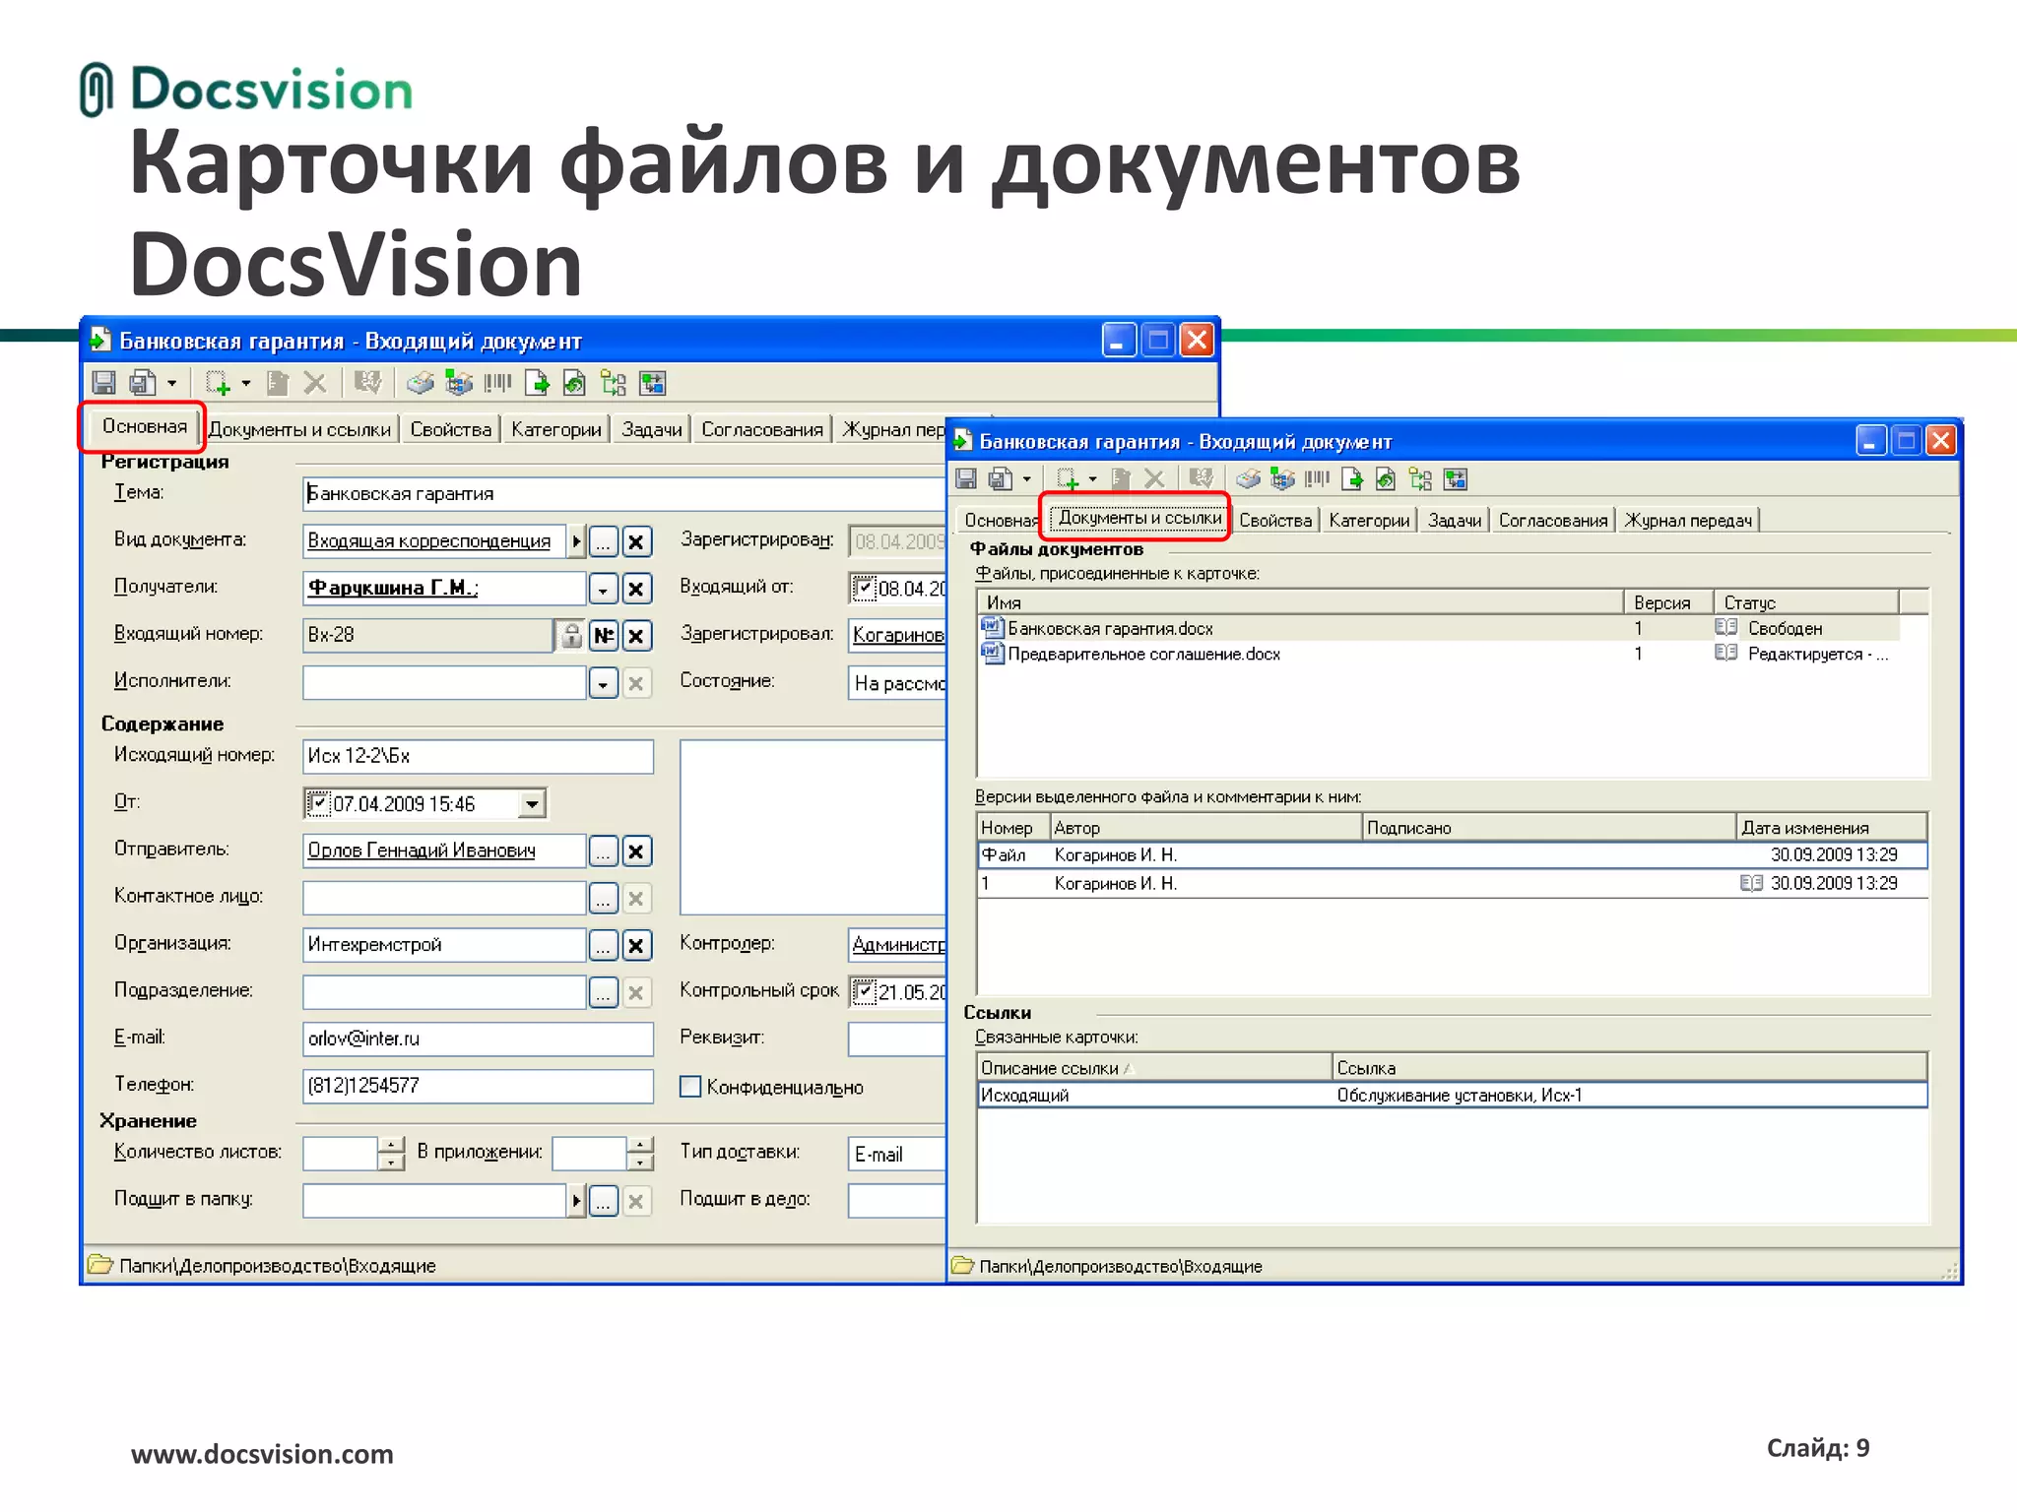2017x1512 pixels.
Task: Open the Получатели dropdown
Action: [604, 589]
